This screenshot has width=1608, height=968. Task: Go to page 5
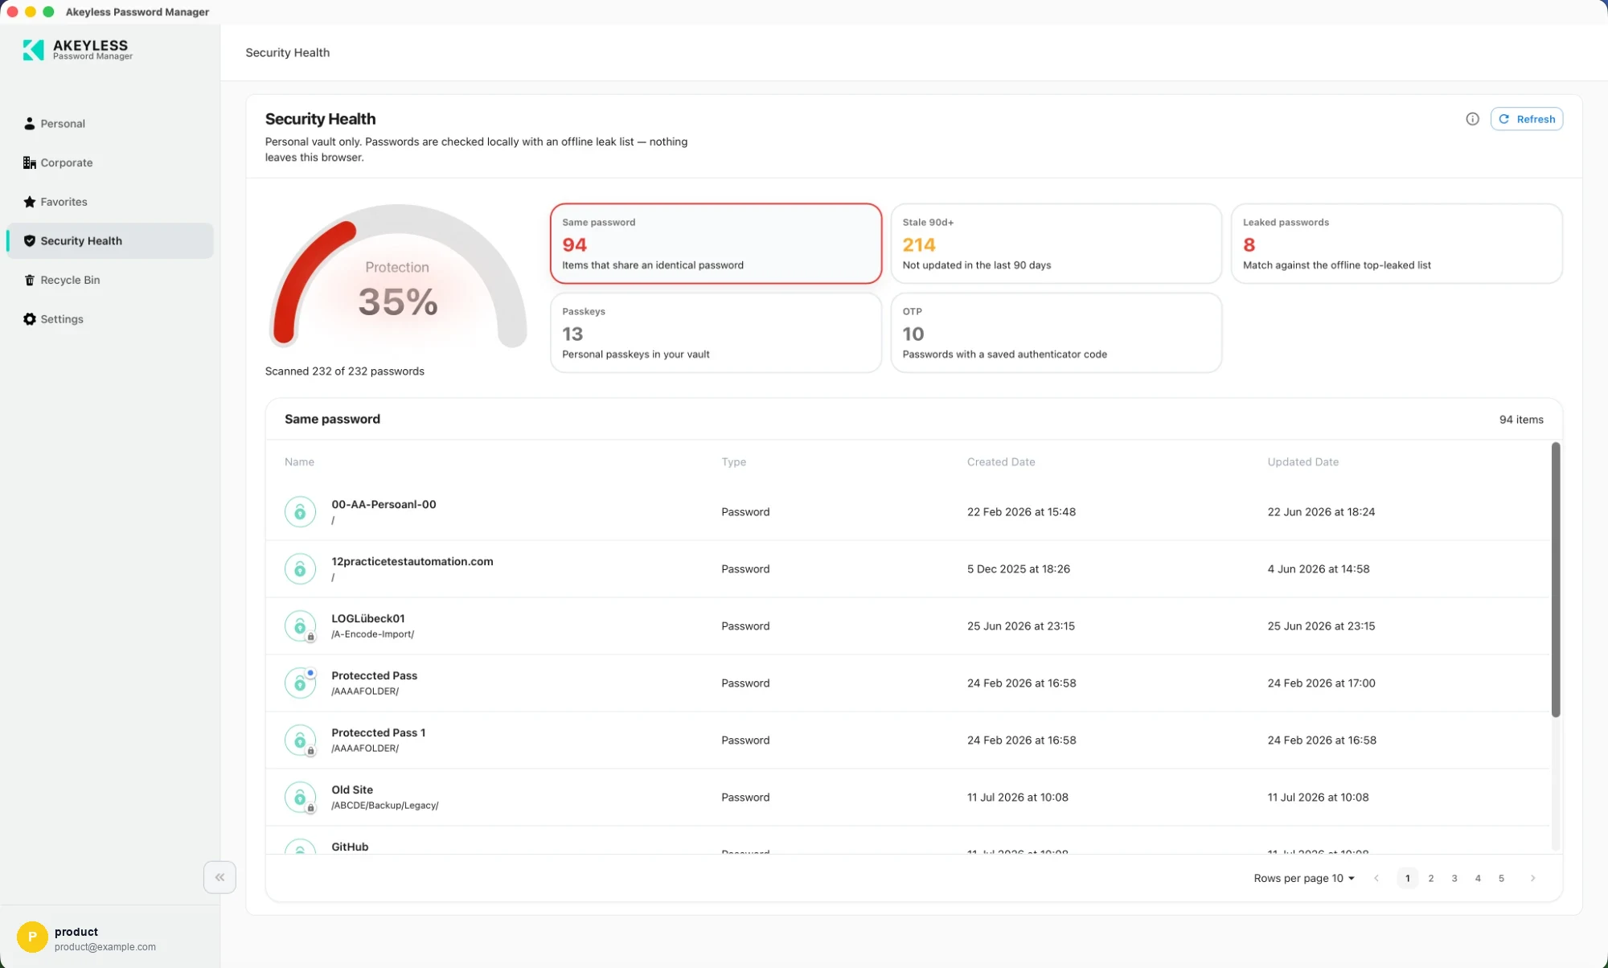(x=1501, y=878)
